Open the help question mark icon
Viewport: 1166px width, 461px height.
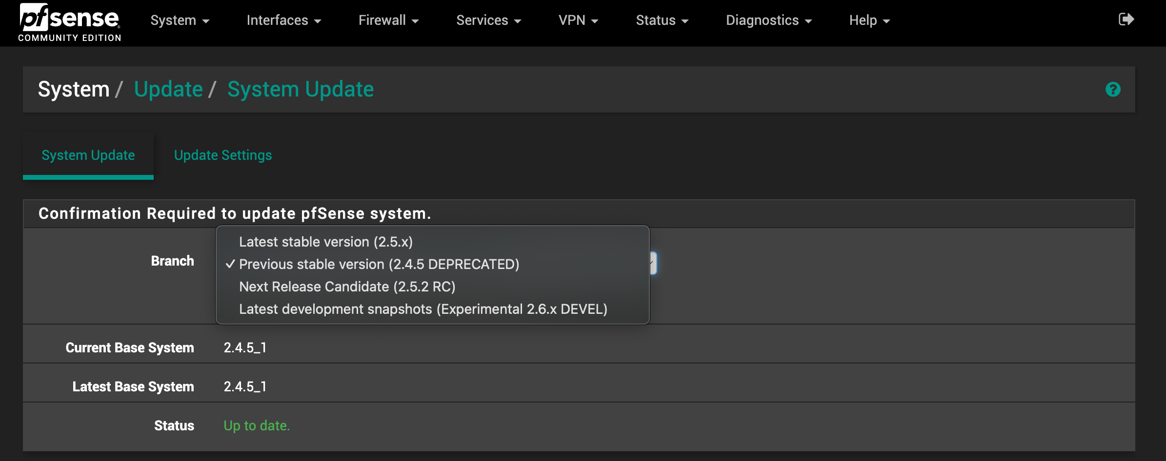click(x=1113, y=90)
